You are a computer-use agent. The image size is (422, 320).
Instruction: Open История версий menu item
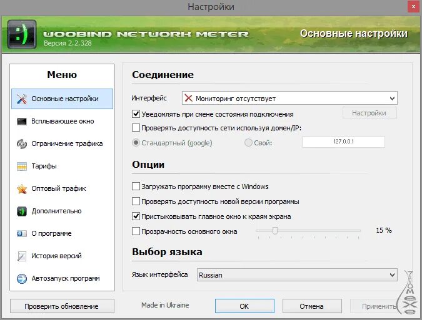(x=62, y=256)
